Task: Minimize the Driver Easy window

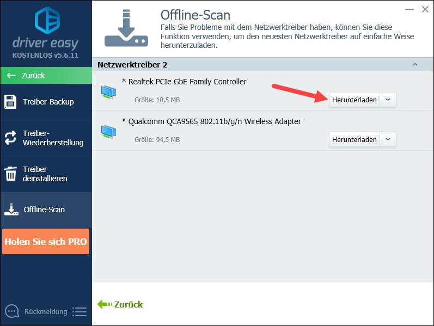Action: point(409,9)
